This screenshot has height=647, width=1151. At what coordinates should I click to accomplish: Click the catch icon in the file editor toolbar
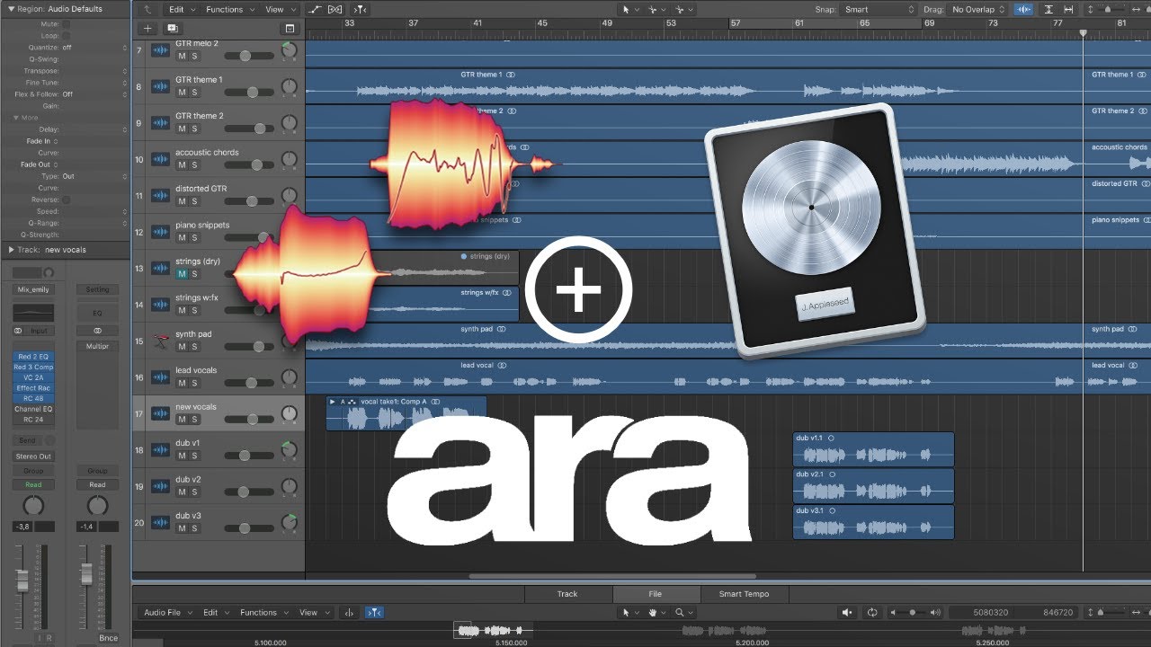tap(374, 613)
